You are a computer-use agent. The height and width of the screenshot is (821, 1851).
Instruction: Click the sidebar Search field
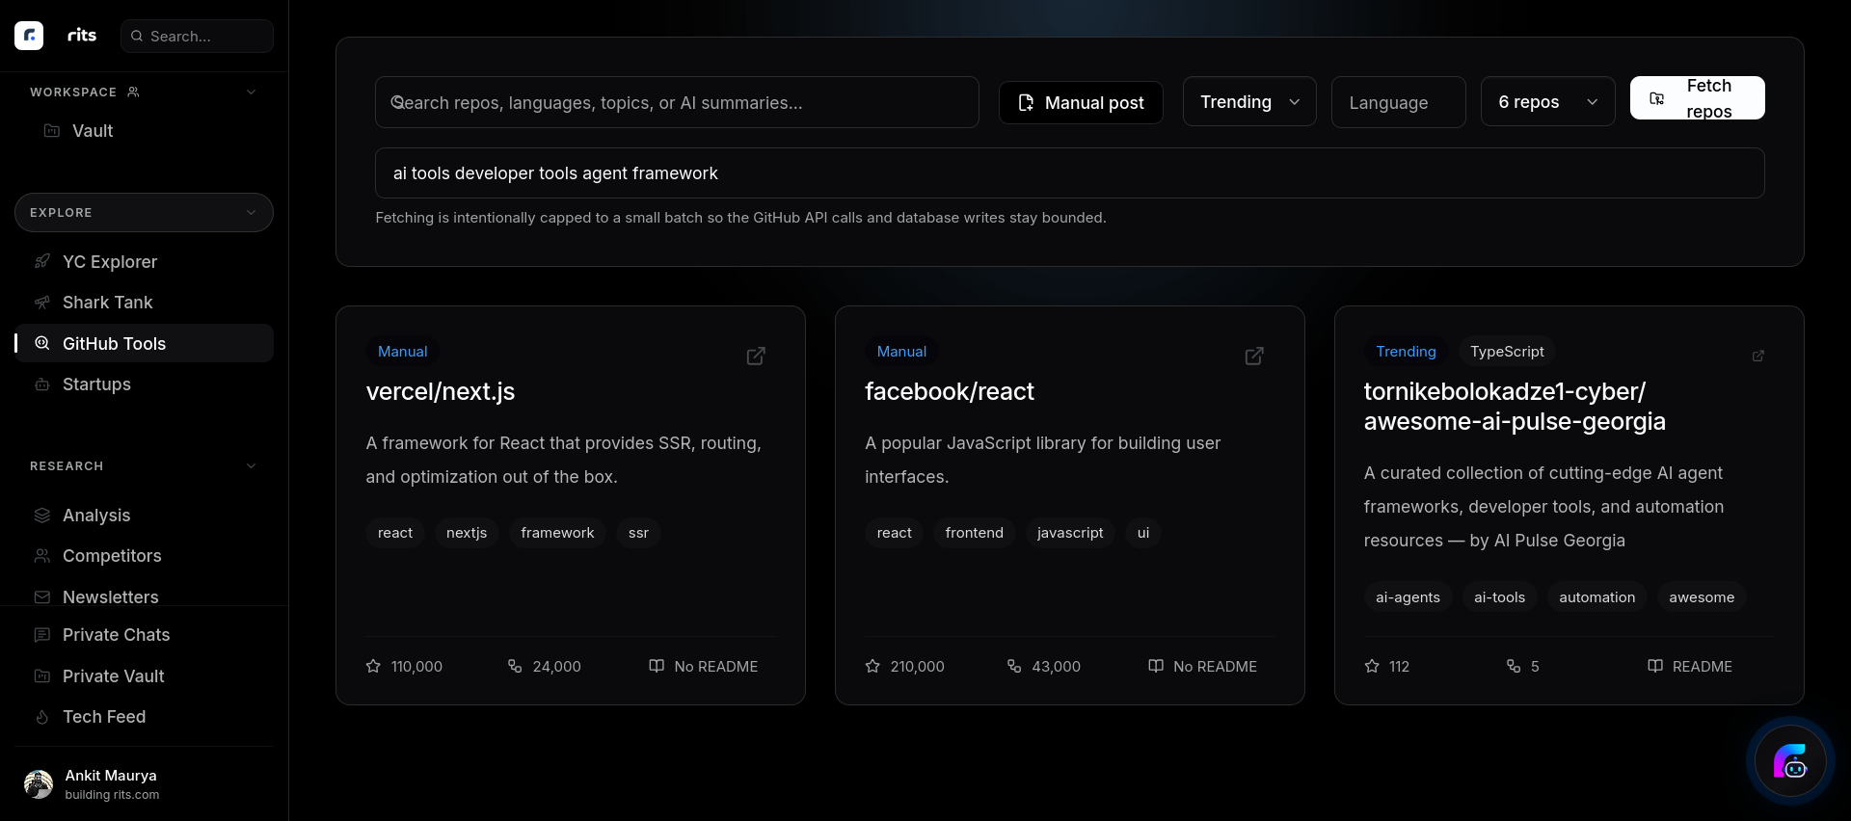point(197,36)
